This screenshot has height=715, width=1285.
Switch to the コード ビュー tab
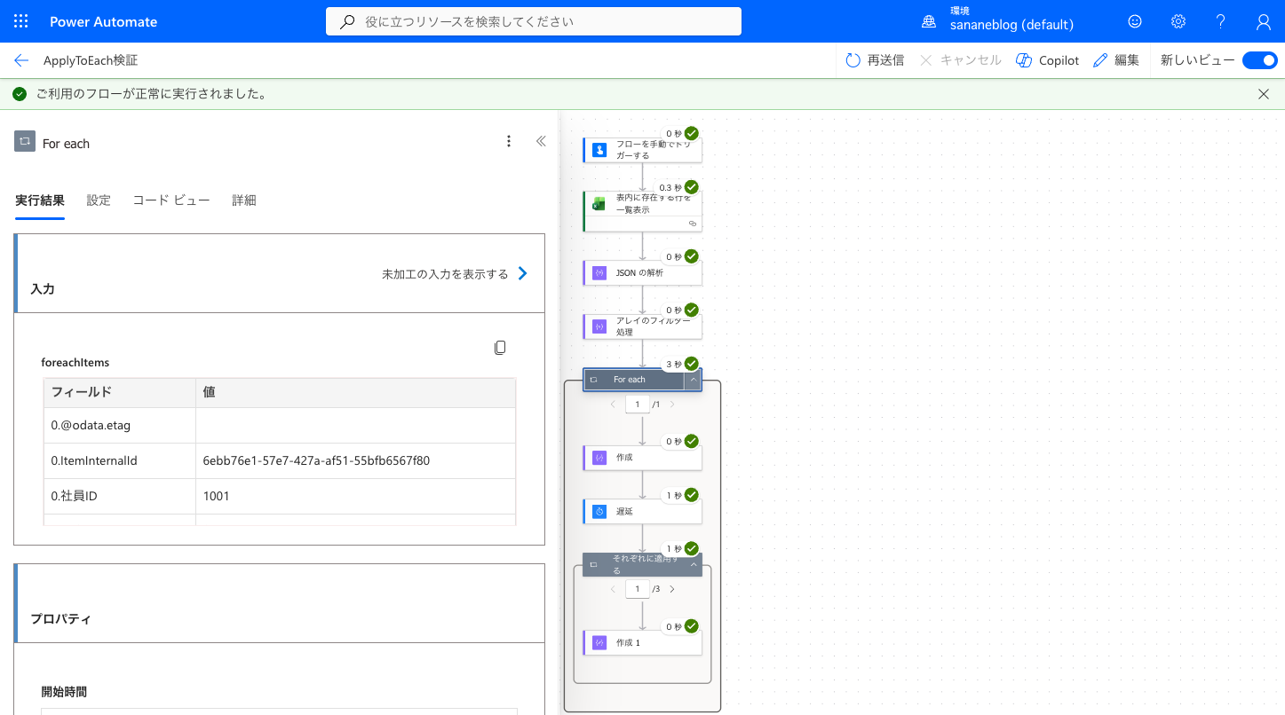tap(171, 200)
